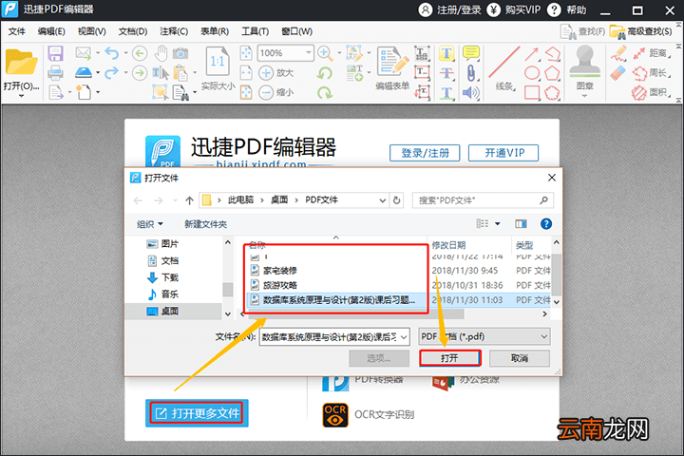The height and width of the screenshot is (456, 684).
Task: Select the 家宅装修 PDF file
Action: (279, 271)
